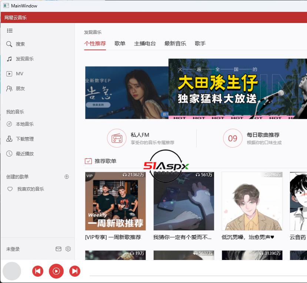Open settings gear icon
The image size is (307, 283).
pyautogui.click(x=68, y=249)
